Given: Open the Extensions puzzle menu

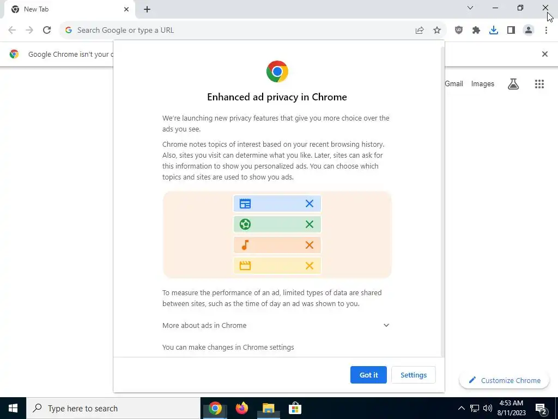Looking at the screenshot, I should tap(476, 31).
